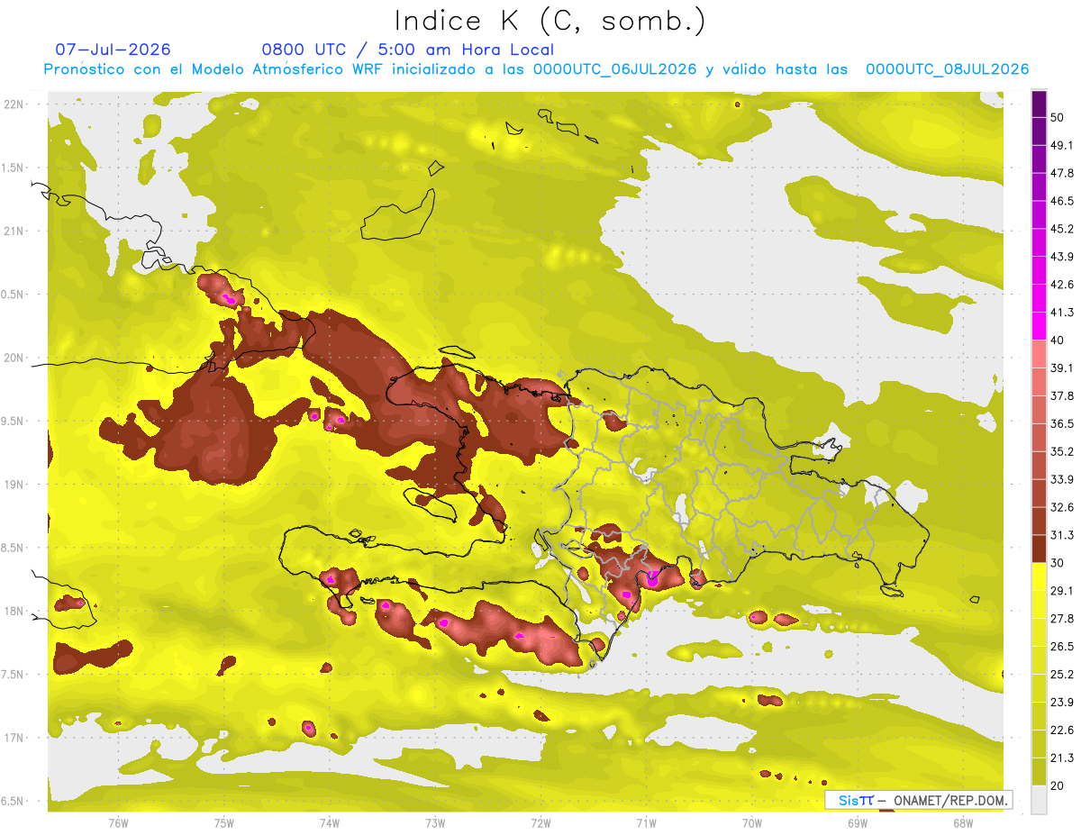This screenshot has width=1081, height=835.
Task: Click the time label '0800 UTC / 5:00 am Hora Local'
Action: click(407, 50)
